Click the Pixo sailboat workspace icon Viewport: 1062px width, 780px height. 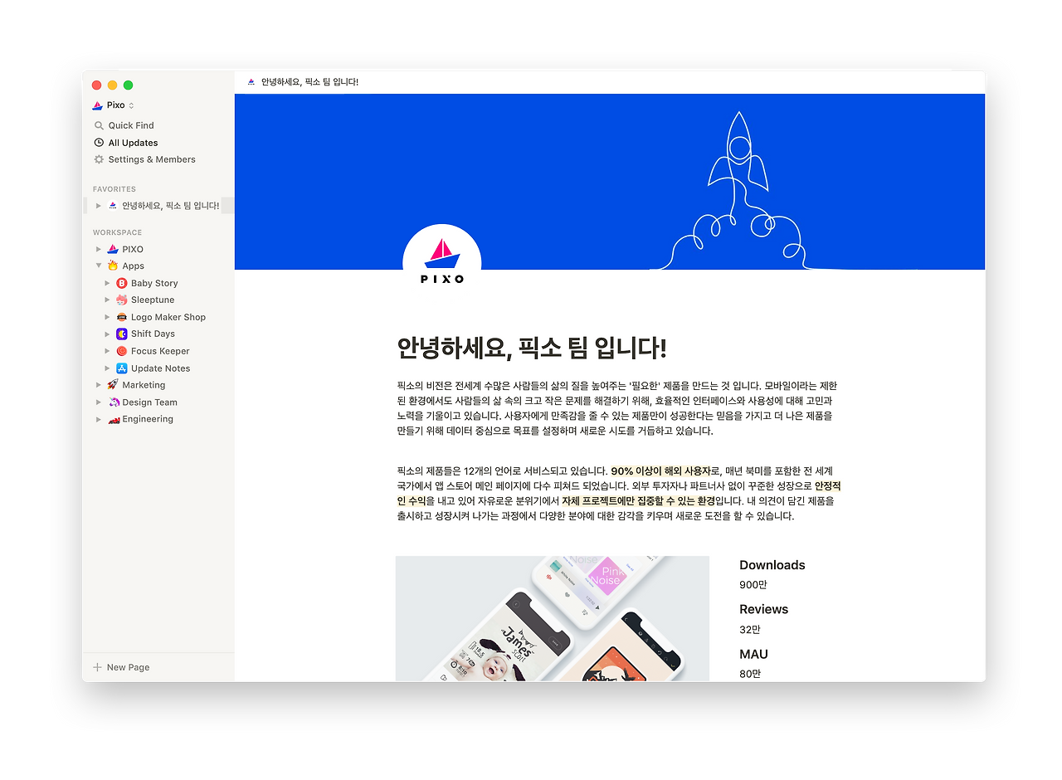[x=97, y=105]
